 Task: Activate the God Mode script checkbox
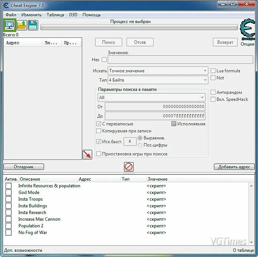[x=9, y=192]
